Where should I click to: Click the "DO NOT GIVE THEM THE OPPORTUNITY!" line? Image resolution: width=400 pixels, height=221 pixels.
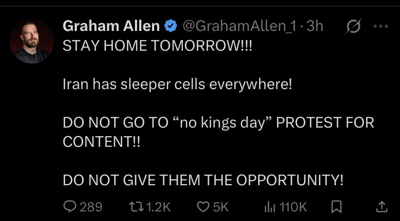click(x=203, y=180)
